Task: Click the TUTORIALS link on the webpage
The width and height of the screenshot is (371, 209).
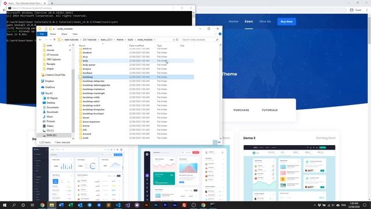Action: (270, 110)
